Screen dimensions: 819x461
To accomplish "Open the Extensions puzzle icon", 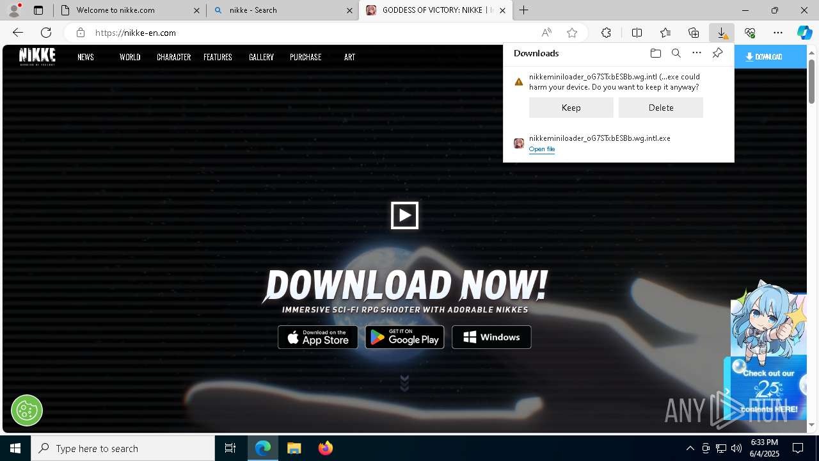I will pyautogui.click(x=606, y=33).
